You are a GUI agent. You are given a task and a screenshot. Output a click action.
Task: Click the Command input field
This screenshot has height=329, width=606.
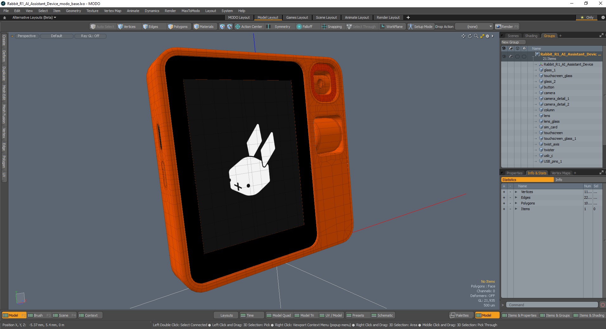(551, 305)
